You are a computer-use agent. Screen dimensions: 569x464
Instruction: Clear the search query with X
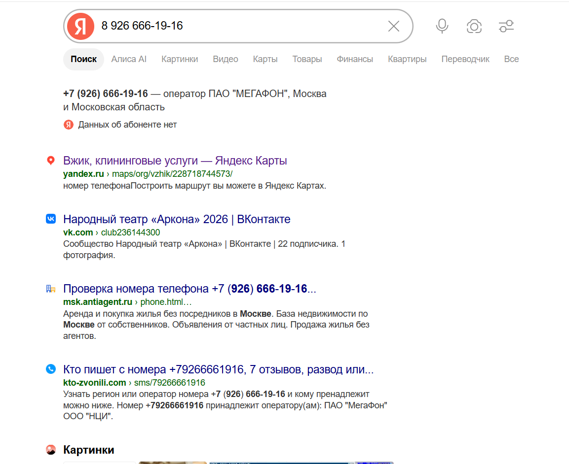394,26
